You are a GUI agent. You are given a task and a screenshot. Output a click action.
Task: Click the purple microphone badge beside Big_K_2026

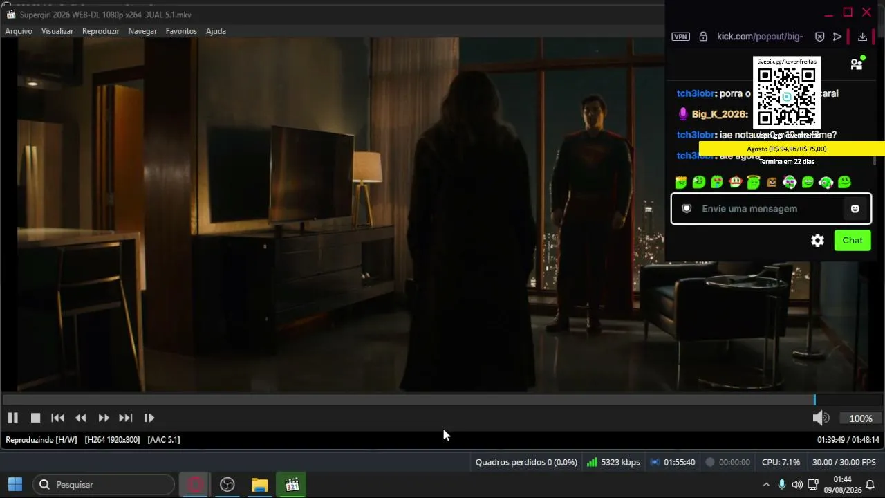coord(683,114)
